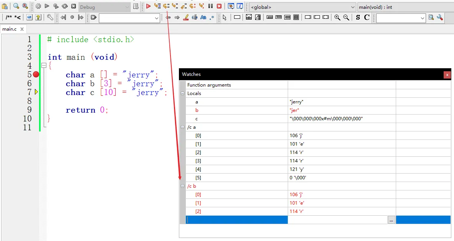
Task: Select the highlight marker pen icon
Action: [186, 17]
